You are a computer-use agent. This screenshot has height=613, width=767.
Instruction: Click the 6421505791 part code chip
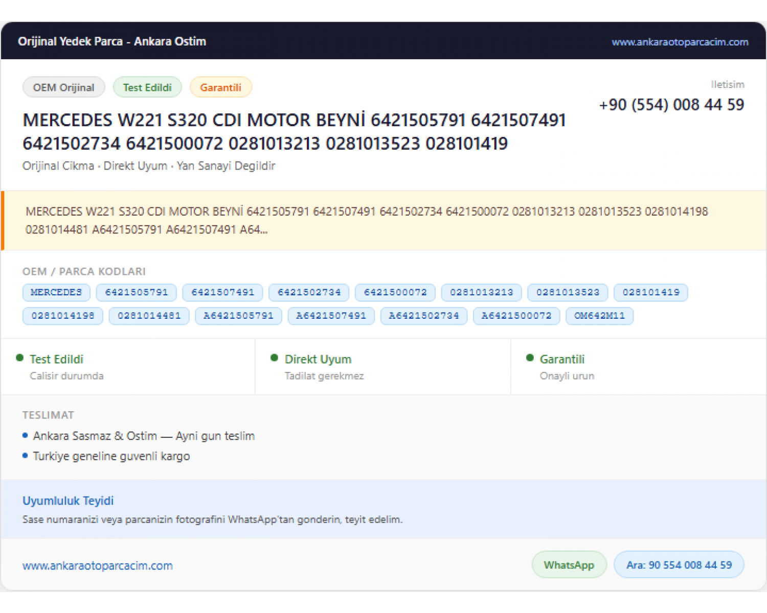point(137,292)
